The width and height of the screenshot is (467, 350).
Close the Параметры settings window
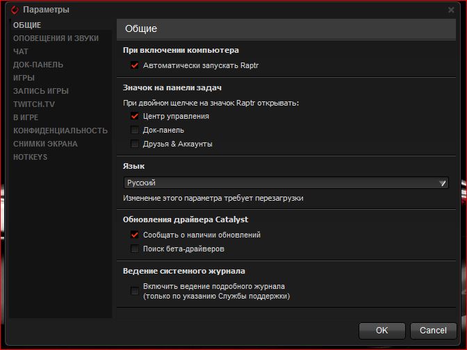451,10
